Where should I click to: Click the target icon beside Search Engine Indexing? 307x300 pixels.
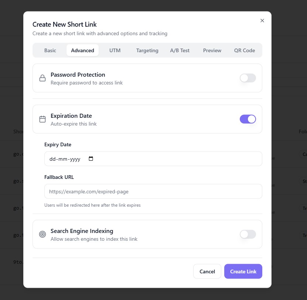tap(42, 234)
